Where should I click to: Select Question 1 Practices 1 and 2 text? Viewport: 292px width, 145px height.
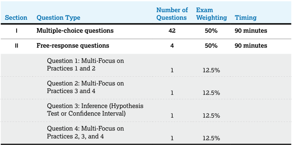(85, 64)
